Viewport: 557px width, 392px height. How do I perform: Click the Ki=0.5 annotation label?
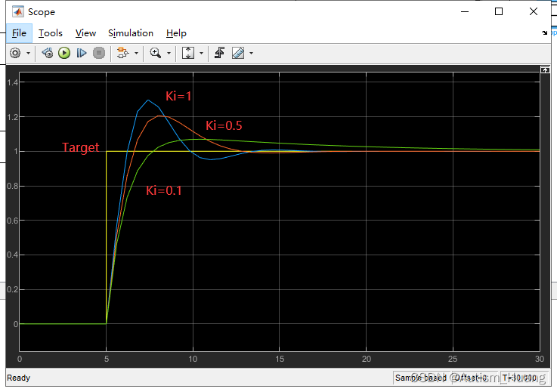click(x=224, y=125)
